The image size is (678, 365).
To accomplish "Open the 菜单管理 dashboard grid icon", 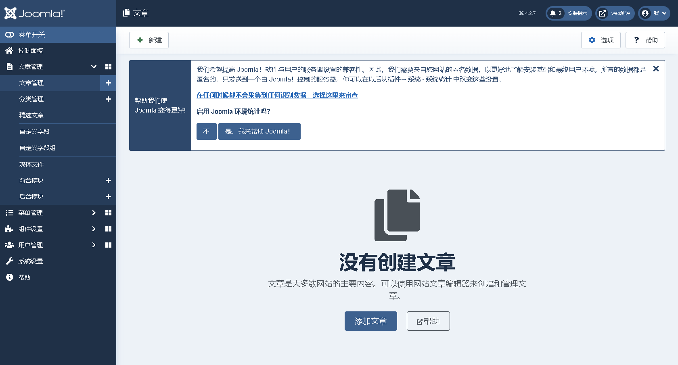I will [108, 213].
